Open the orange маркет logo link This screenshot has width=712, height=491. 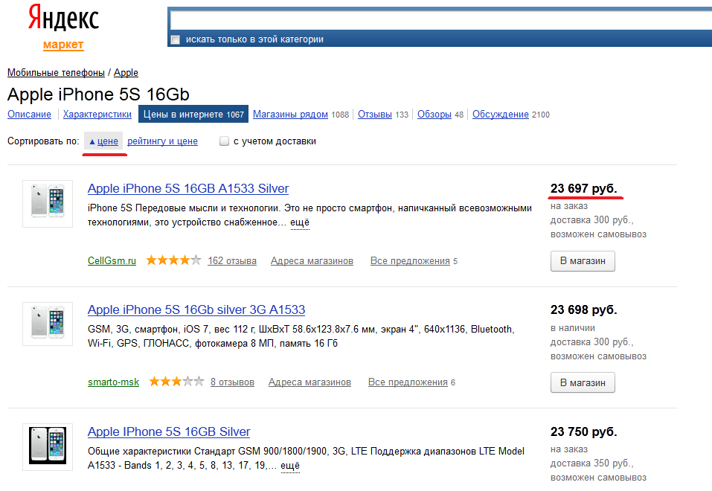63,45
